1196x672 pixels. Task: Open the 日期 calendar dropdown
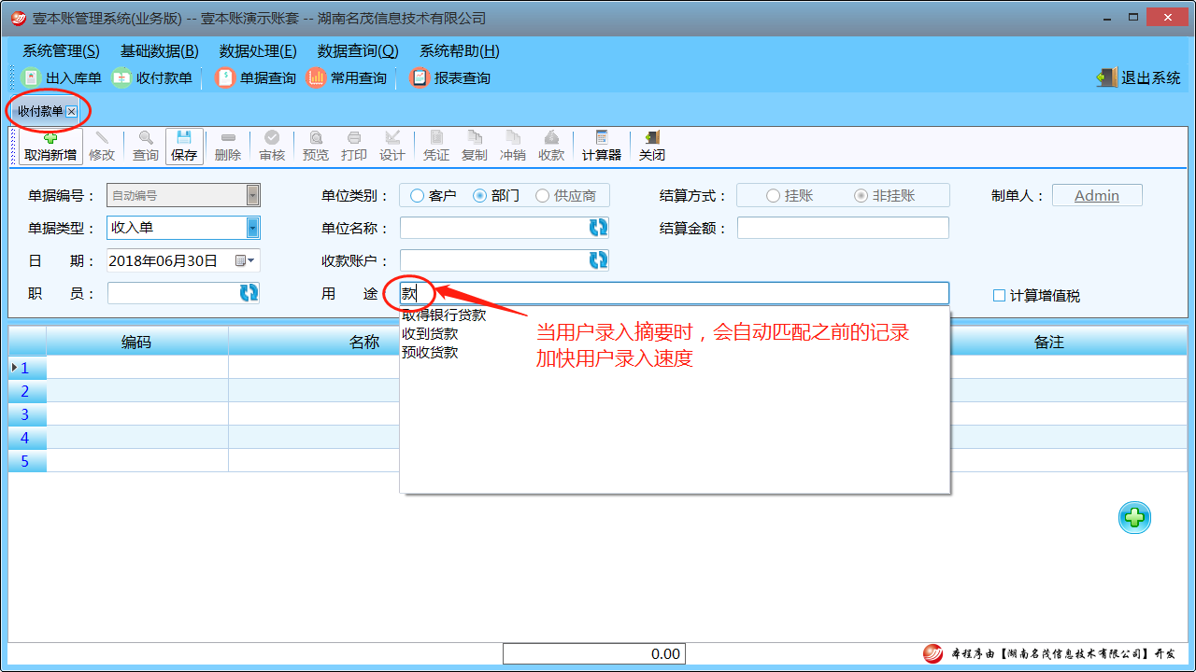pyautogui.click(x=246, y=261)
